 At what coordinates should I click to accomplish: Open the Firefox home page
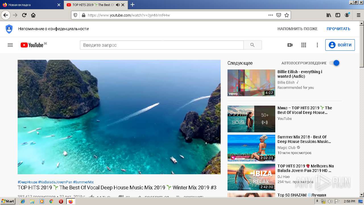click(33, 15)
